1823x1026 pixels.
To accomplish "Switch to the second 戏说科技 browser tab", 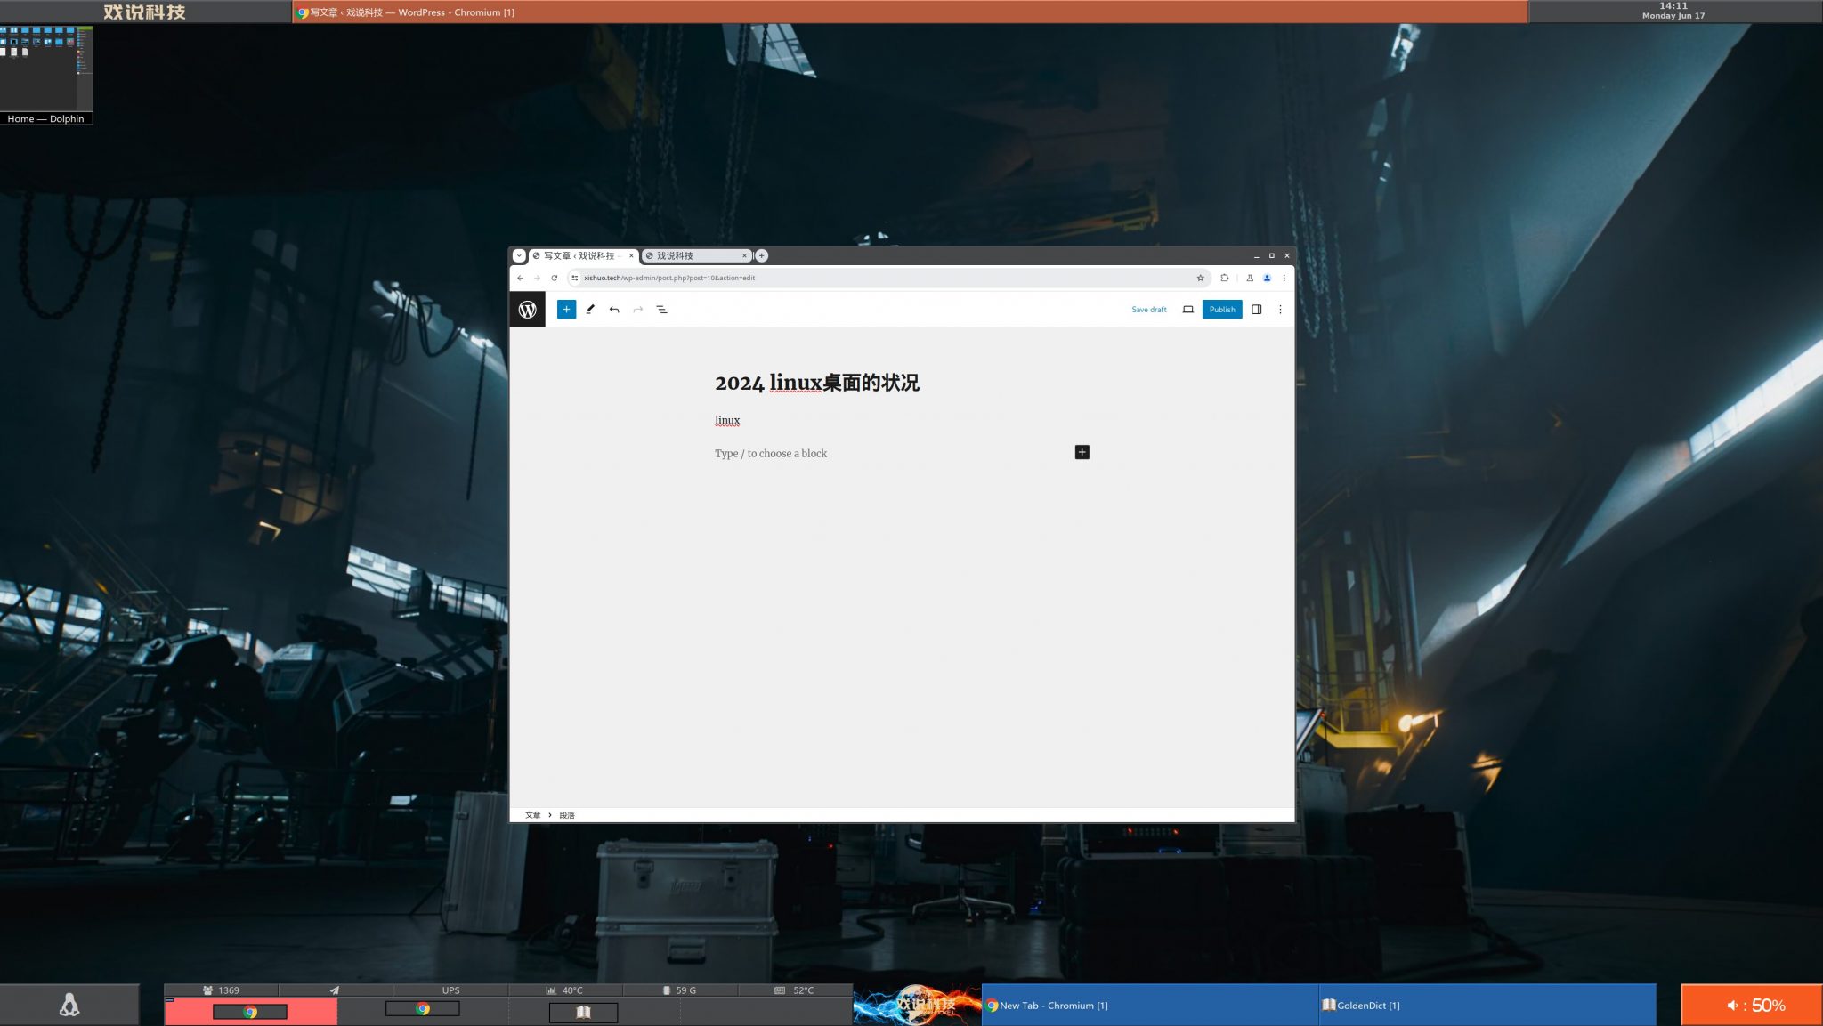I will 697,255.
